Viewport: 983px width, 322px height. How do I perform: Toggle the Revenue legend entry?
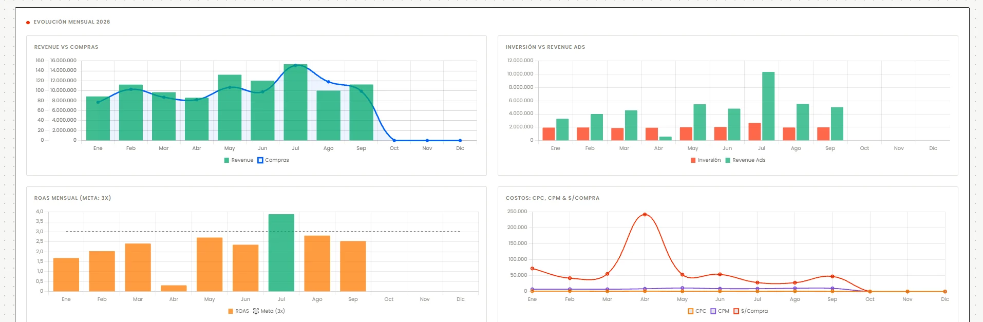239,160
